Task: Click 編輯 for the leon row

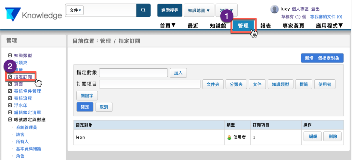Action: pyautogui.click(x=313, y=137)
